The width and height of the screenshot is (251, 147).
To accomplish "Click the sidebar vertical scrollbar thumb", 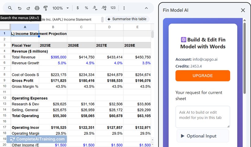I will click(245, 58).
